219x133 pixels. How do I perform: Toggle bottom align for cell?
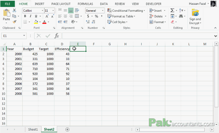(71, 11)
